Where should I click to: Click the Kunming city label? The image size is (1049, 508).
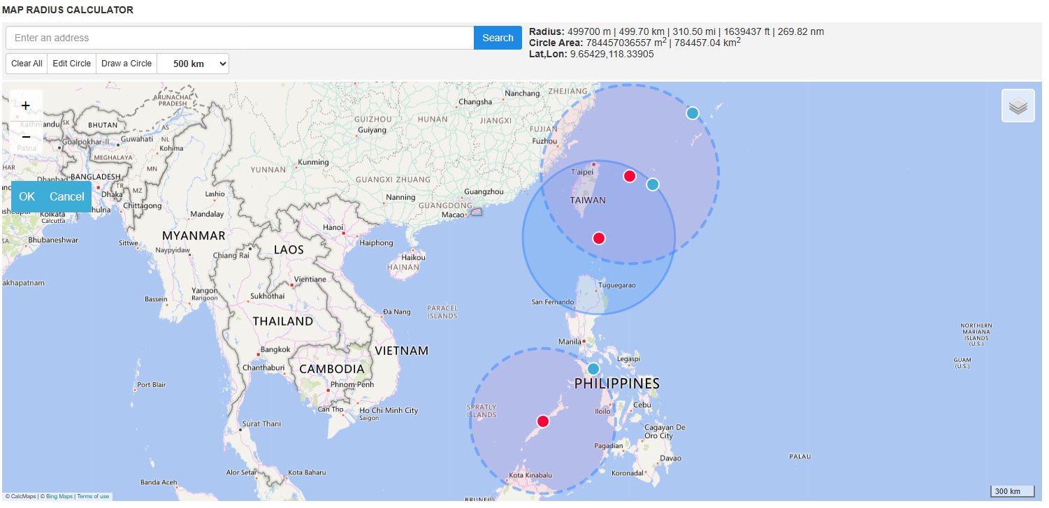click(313, 163)
